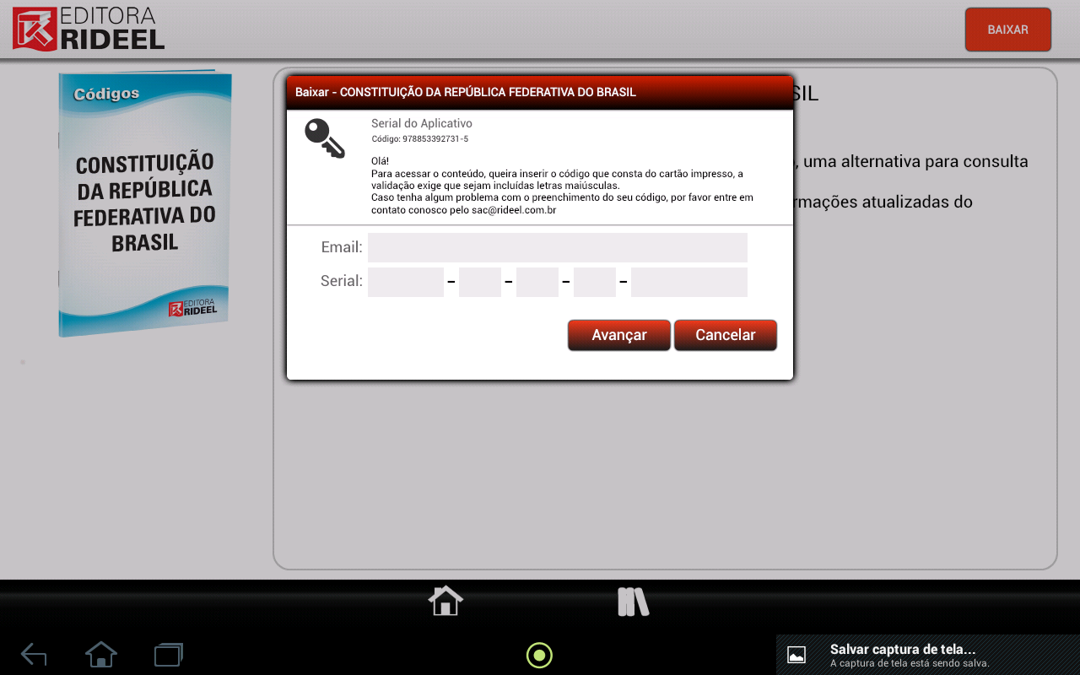Screen dimensions: 1080x675
Task: Click the Avançar button
Action: pos(619,335)
